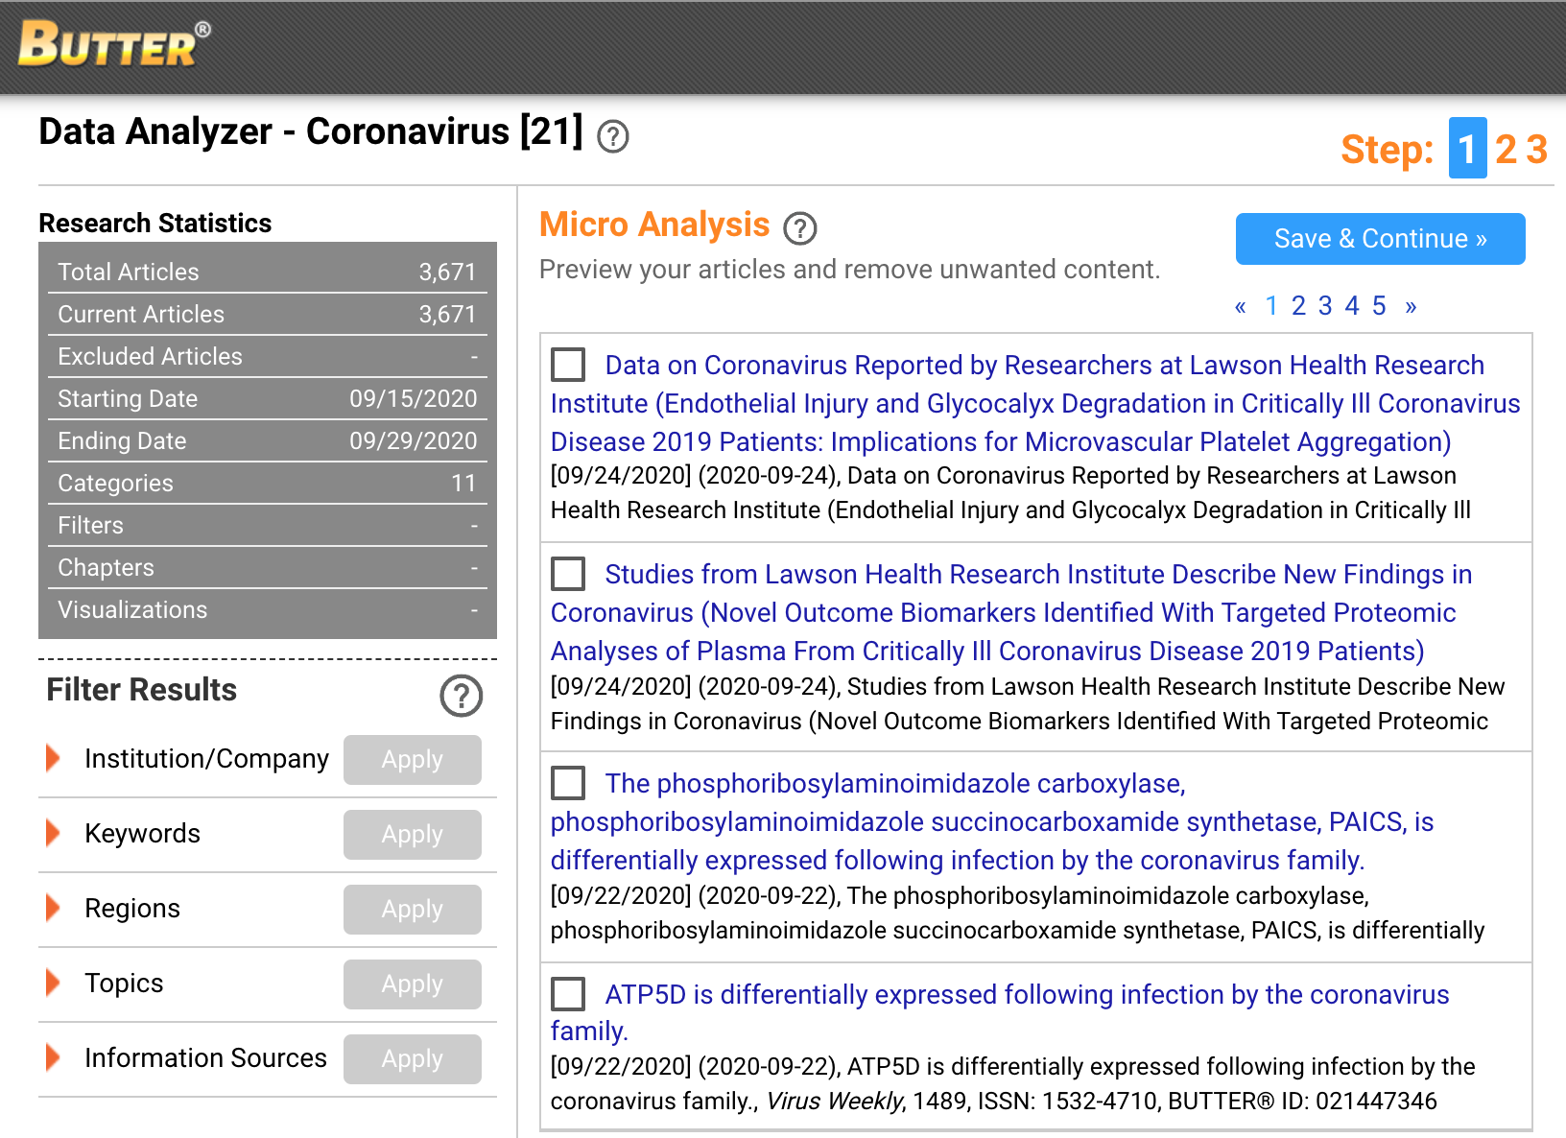The width and height of the screenshot is (1566, 1138).
Task: Open results page 5
Action: click(1379, 305)
